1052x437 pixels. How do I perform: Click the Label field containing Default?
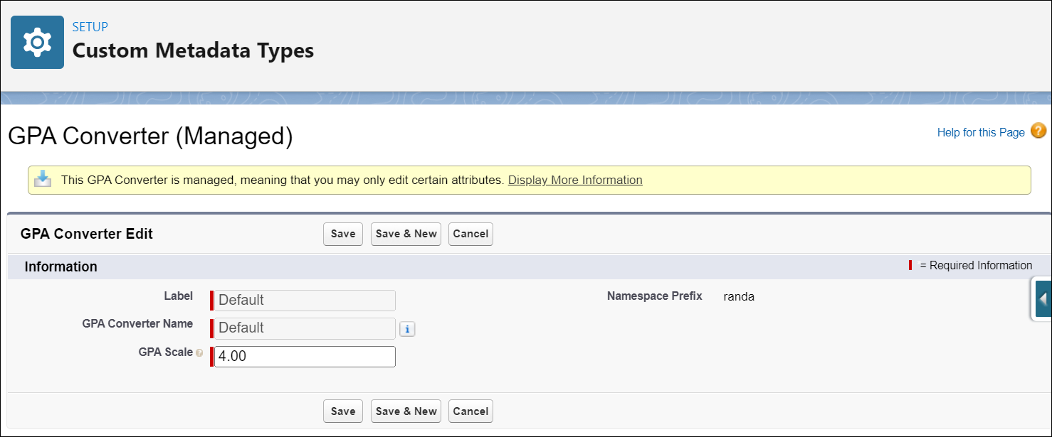[305, 301]
